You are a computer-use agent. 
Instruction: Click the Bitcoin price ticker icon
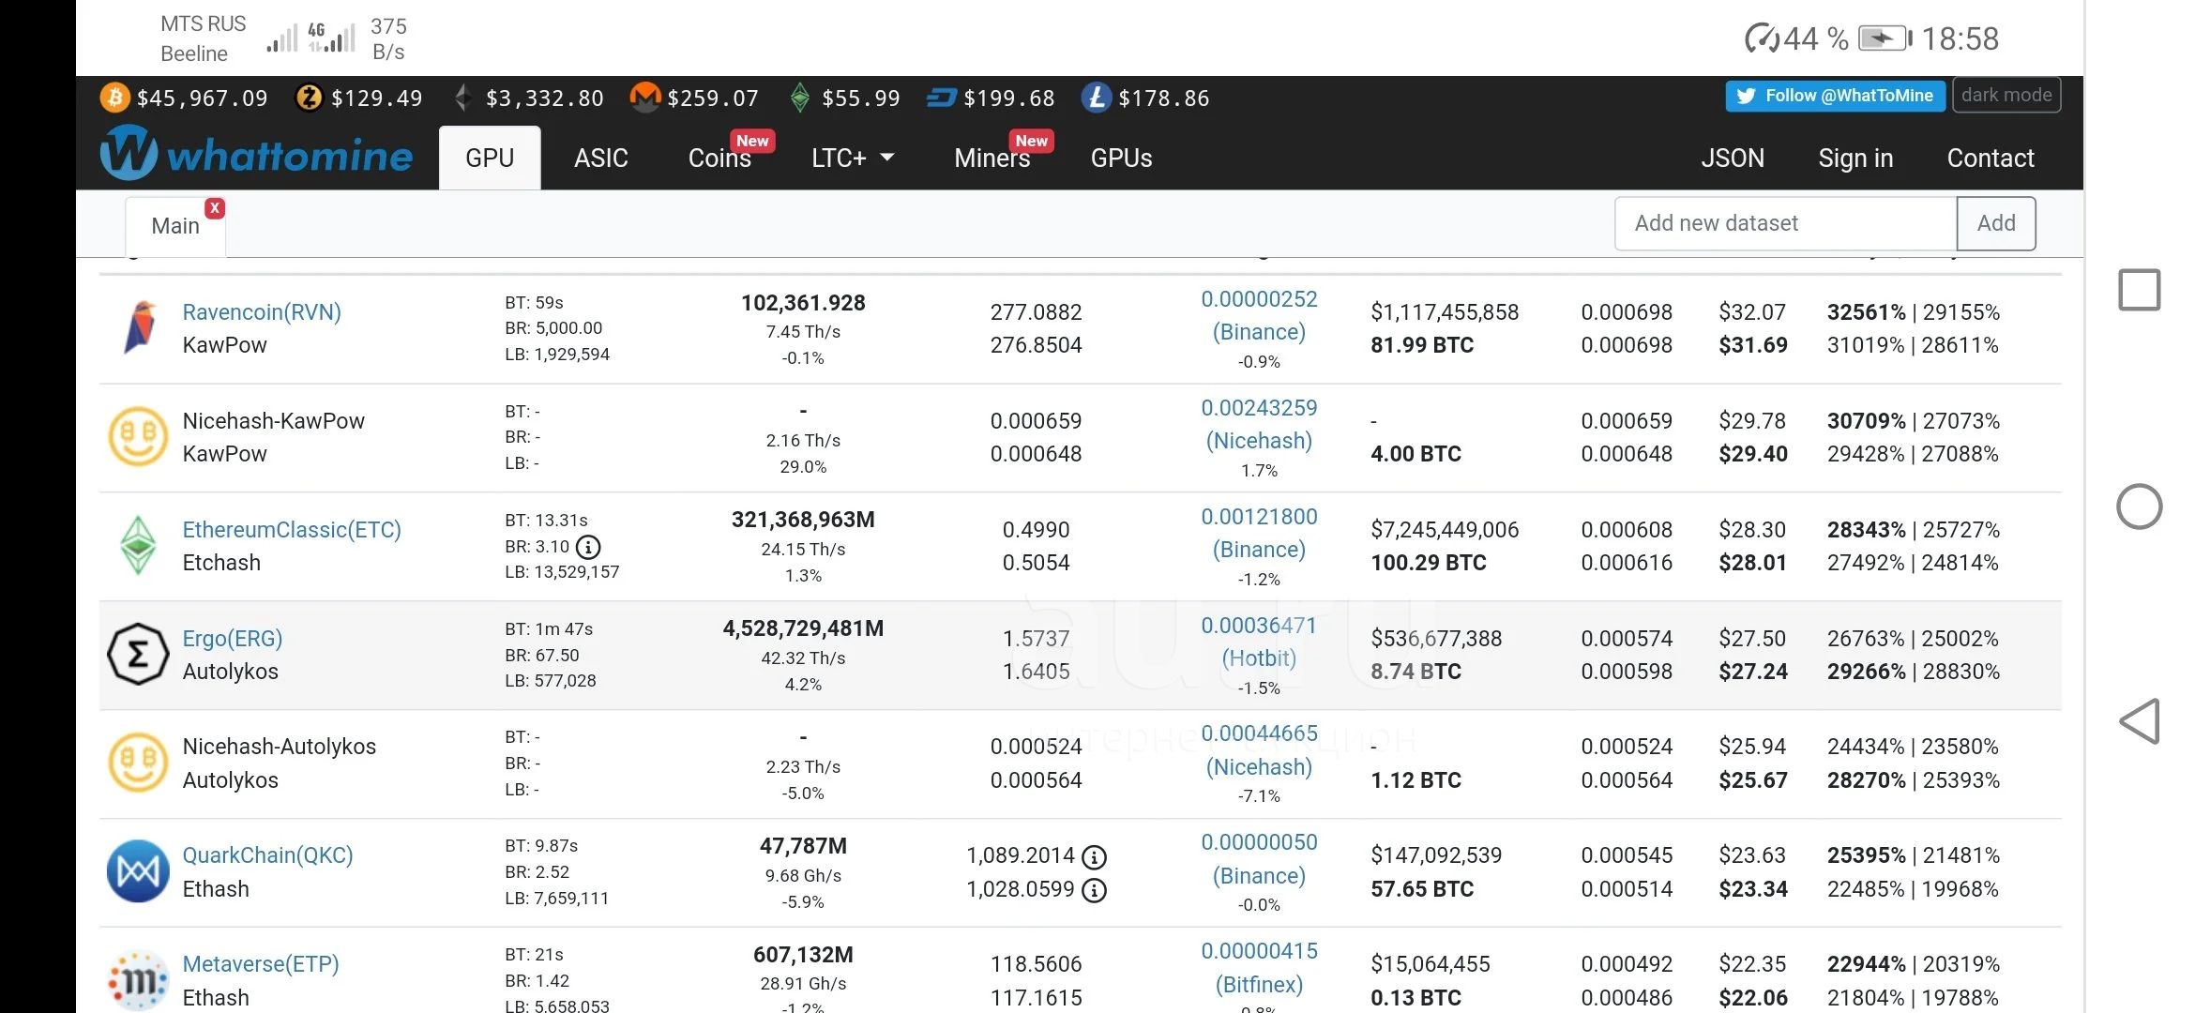tap(114, 98)
